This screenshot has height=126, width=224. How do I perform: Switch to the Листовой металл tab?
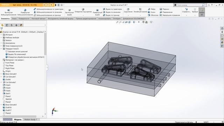[38, 19]
